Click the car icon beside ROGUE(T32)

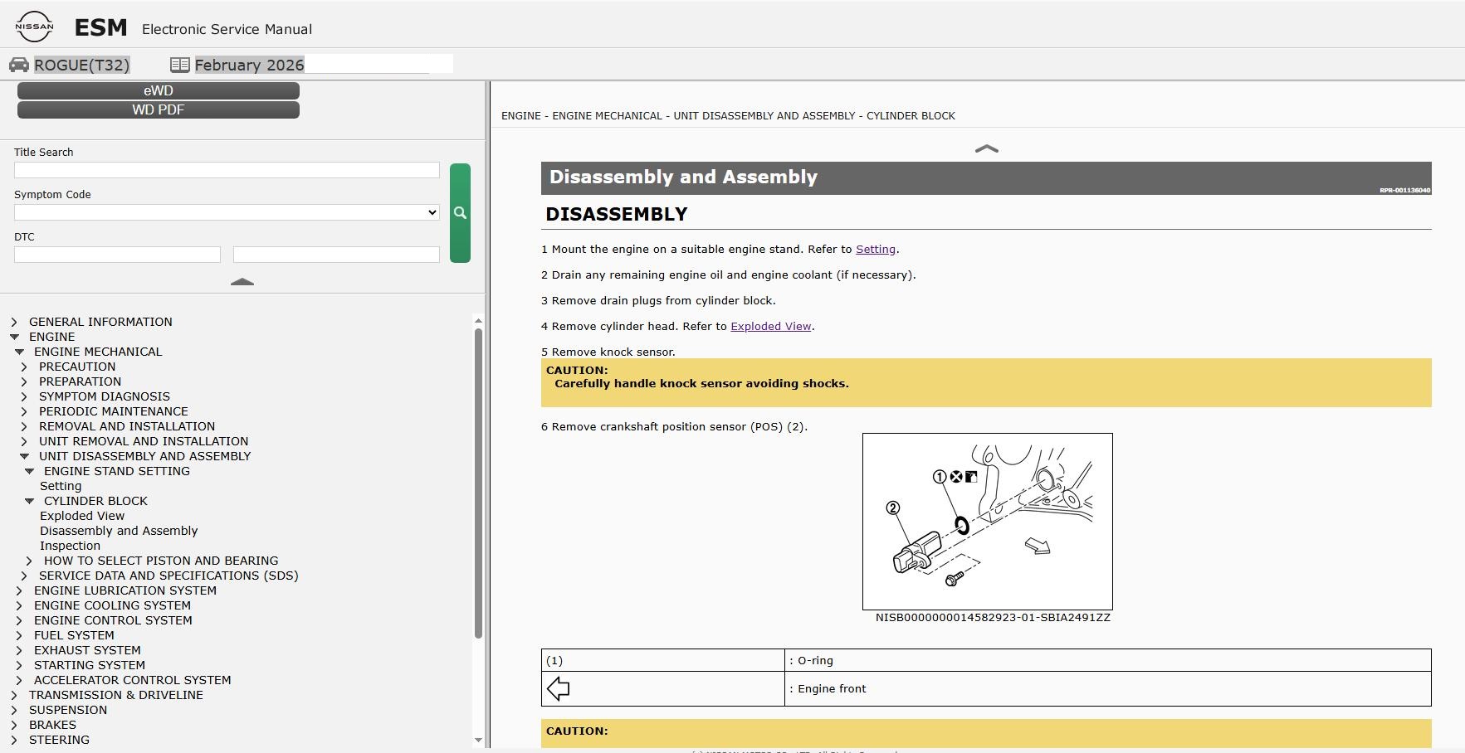(19, 65)
